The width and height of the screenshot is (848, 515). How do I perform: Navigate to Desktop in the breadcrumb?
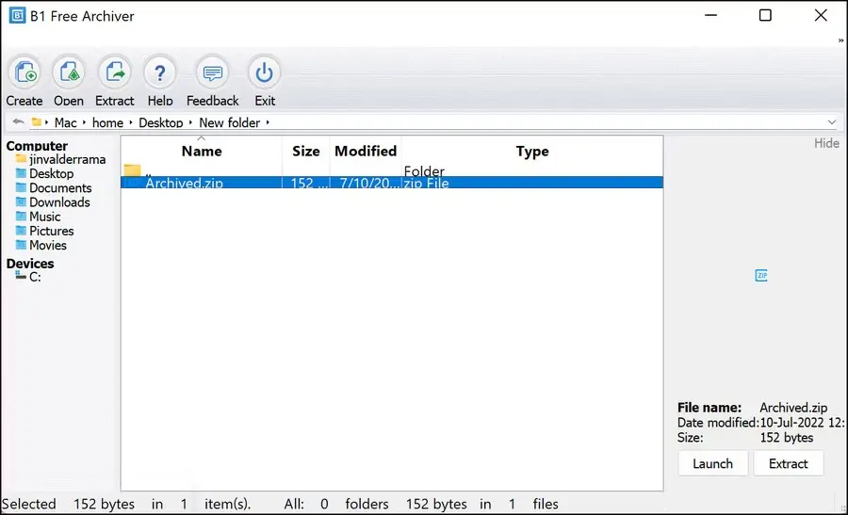(x=160, y=122)
